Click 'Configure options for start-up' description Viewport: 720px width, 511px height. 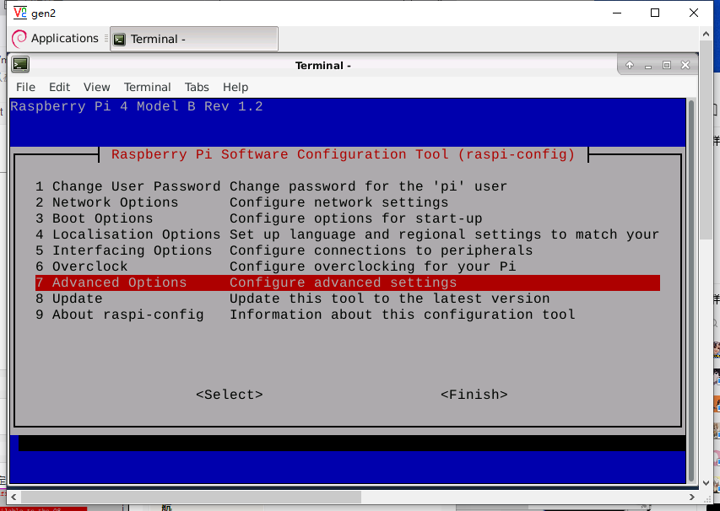point(356,218)
